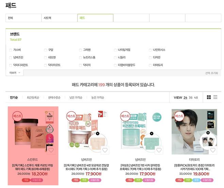Tap the heart on the 더마토리 pad product
The image size is (224, 188).
[x=213, y=150]
